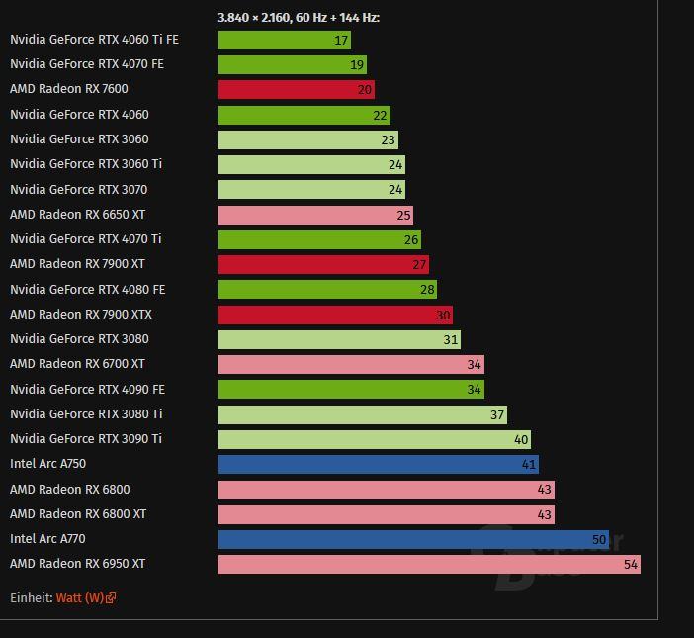Viewport: 694px width, 638px height.
Task: Click the RTX 3060 bar showing 23
Action: pyautogui.click(x=308, y=140)
